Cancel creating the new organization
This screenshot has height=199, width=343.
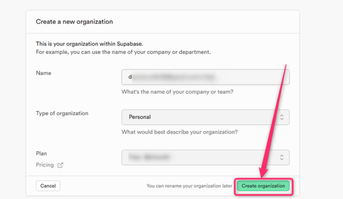click(x=48, y=186)
